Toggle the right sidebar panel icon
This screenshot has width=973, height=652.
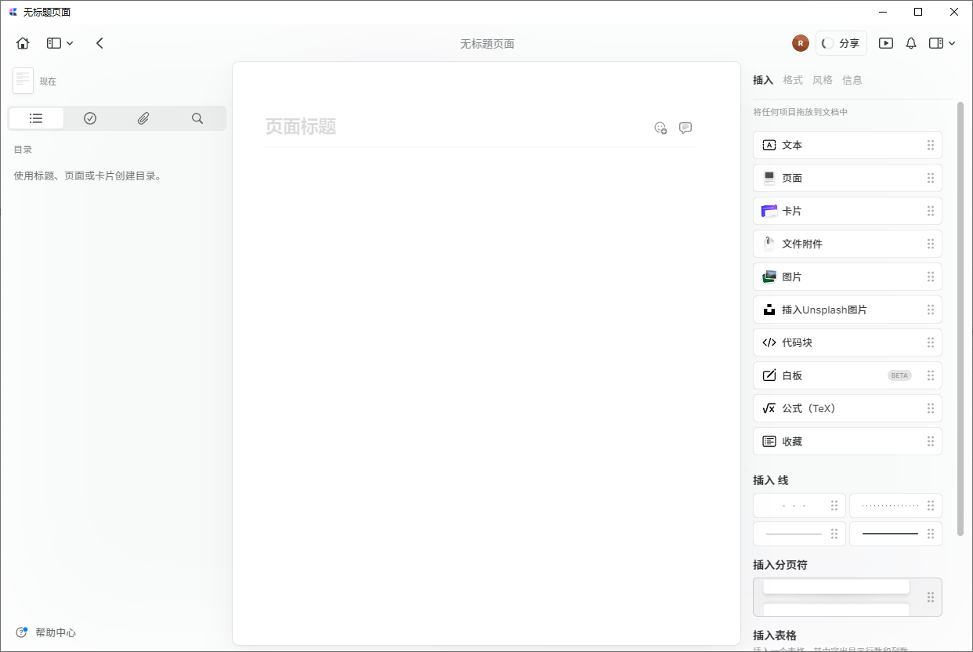936,43
